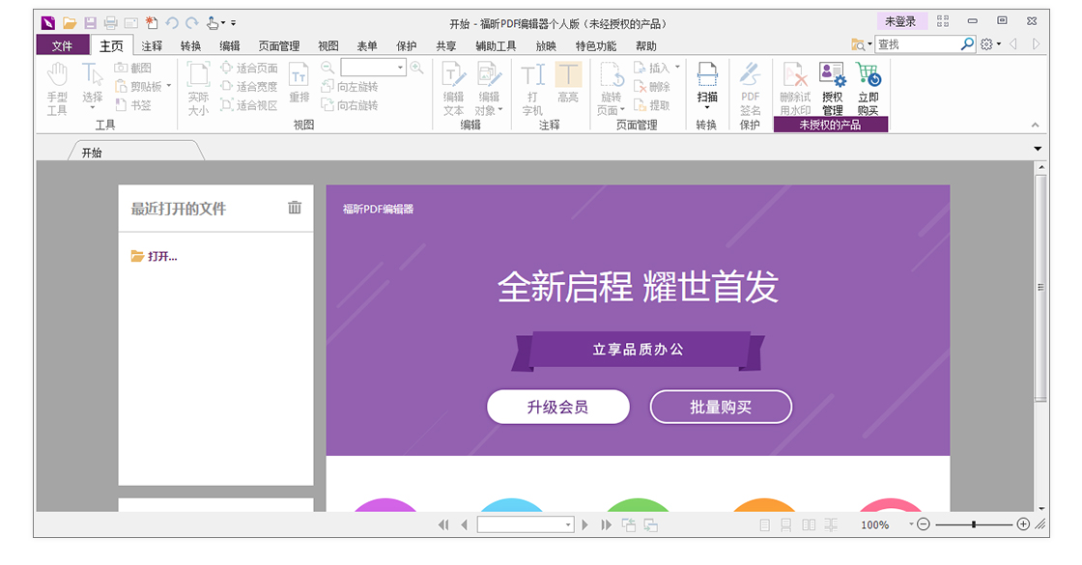Rotate view with 向左旋转
1082x565 pixels.
(x=350, y=86)
